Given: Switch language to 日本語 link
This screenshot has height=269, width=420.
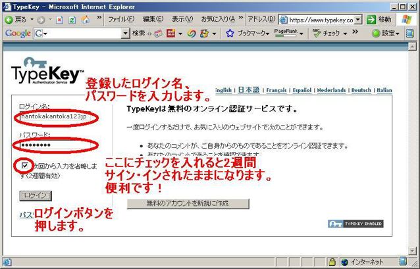Looking at the screenshot, I should 249,90.
